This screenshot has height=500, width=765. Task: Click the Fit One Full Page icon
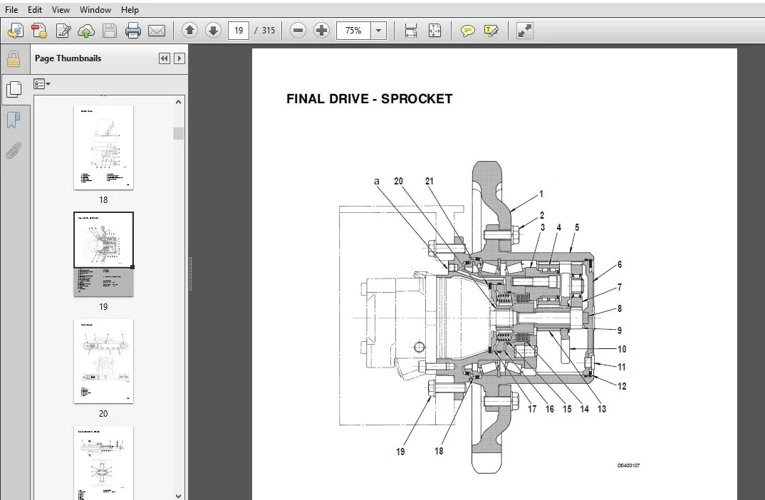click(x=434, y=31)
